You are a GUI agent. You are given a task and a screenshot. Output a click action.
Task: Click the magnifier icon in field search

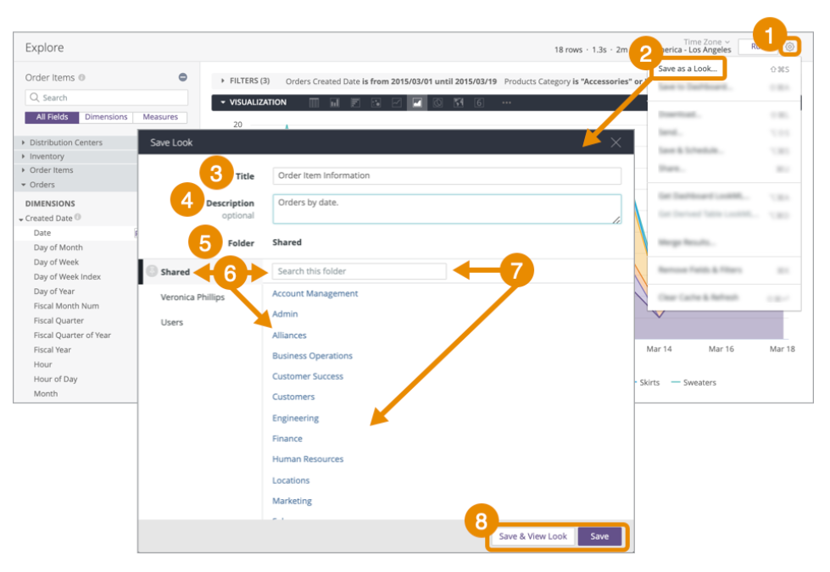pyautogui.click(x=35, y=97)
